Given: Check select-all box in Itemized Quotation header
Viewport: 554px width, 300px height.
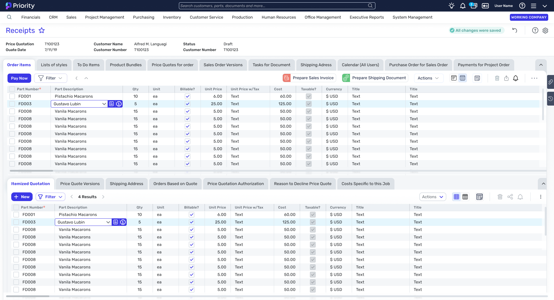Looking at the screenshot, I should (x=16, y=207).
